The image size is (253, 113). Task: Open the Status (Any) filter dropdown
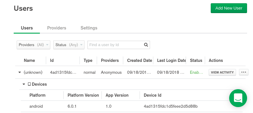(69, 45)
